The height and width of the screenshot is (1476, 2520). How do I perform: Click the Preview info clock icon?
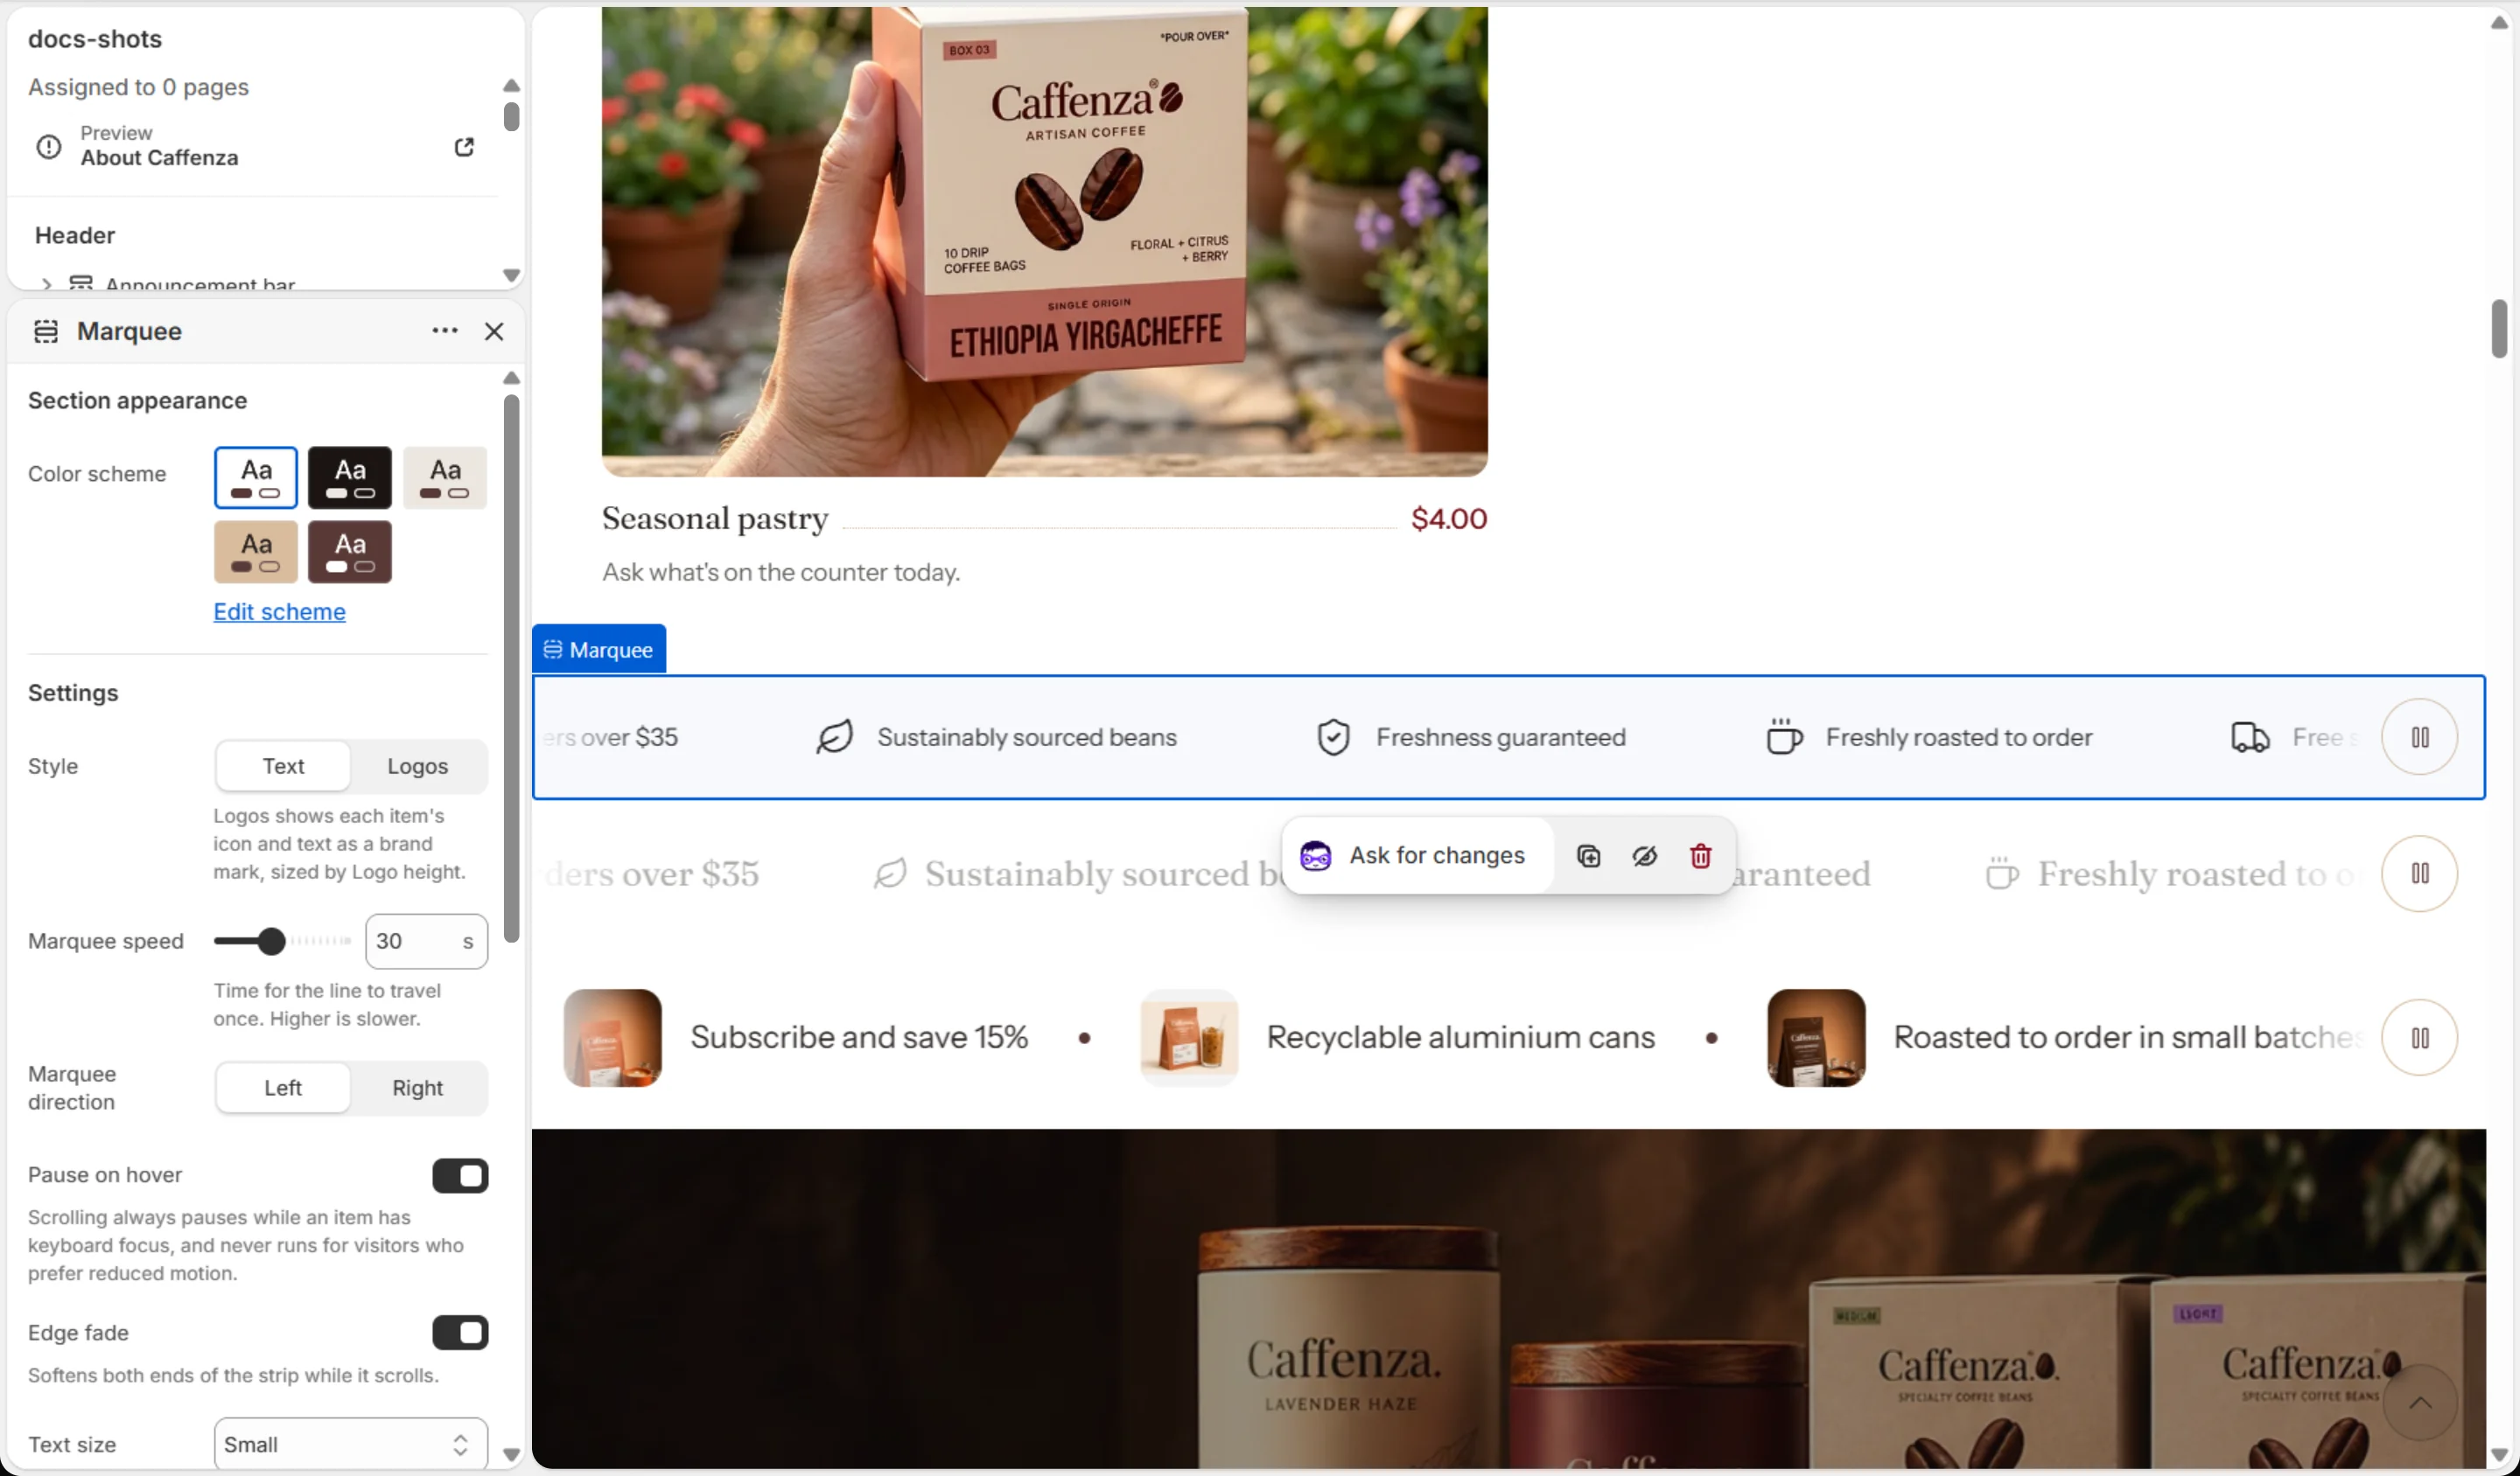[48, 147]
